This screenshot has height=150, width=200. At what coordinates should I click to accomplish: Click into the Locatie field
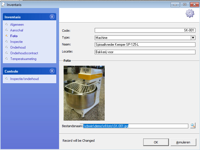pyautogui.click(x=145, y=52)
